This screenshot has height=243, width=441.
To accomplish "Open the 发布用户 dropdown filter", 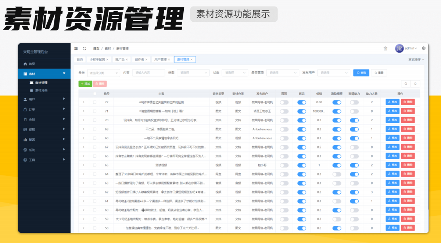I will [334, 73].
